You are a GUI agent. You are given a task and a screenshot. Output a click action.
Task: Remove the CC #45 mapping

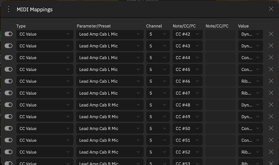click(271, 69)
